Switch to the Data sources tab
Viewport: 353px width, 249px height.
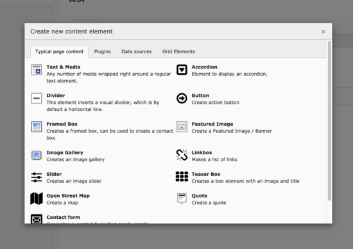(x=137, y=51)
